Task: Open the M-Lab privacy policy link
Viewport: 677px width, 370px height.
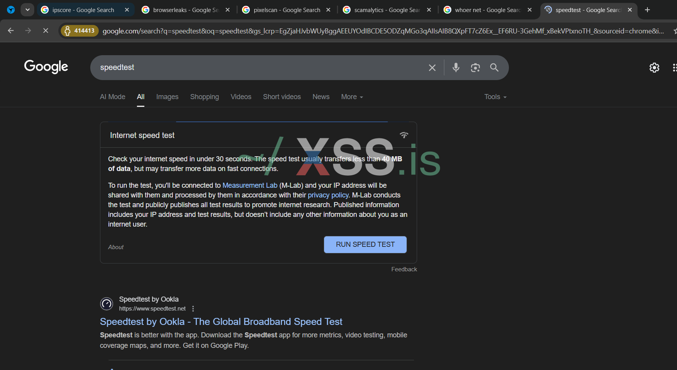Action: (x=328, y=195)
